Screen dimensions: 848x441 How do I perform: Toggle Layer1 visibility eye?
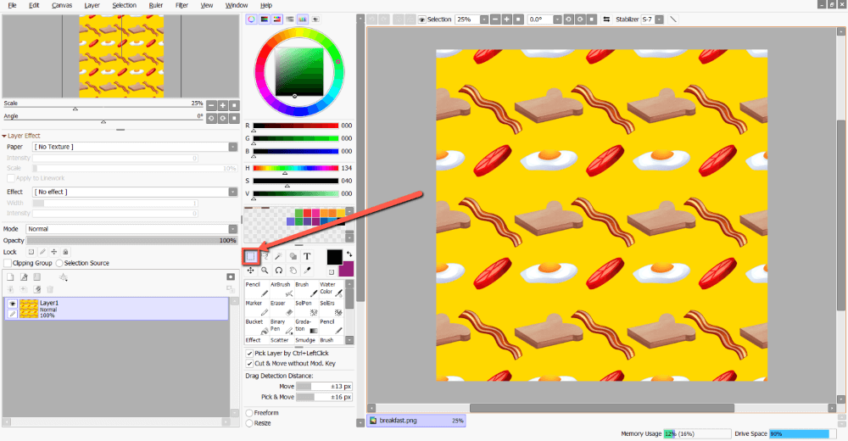point(12,304)
